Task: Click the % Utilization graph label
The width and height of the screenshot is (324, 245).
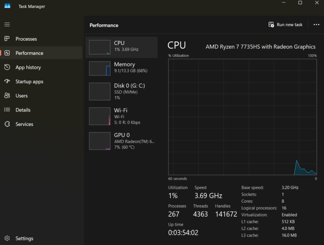Action: pyautogui.click(x=178, y=55)
